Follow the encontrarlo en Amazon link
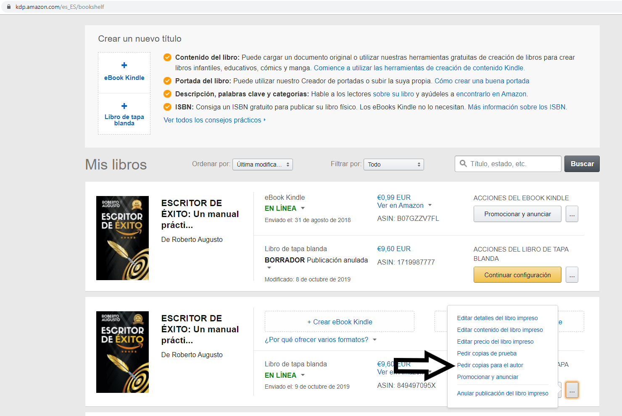622x416 pixels. (x=491, y=94)
